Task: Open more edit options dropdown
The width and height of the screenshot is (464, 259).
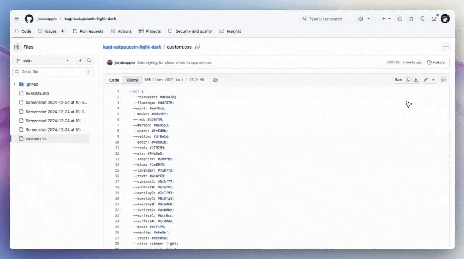Action: click(x=433, y=80)
